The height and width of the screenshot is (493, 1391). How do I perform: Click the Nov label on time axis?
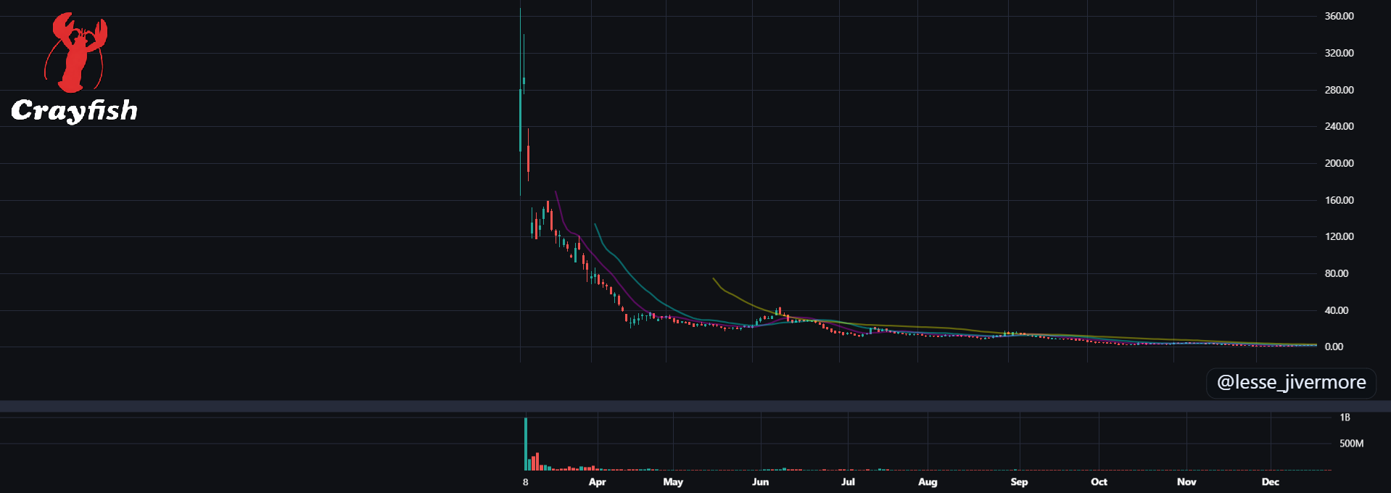point(1186,482)
